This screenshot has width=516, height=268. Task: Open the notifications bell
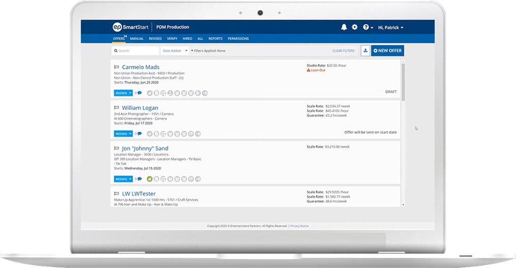(344, 27)
